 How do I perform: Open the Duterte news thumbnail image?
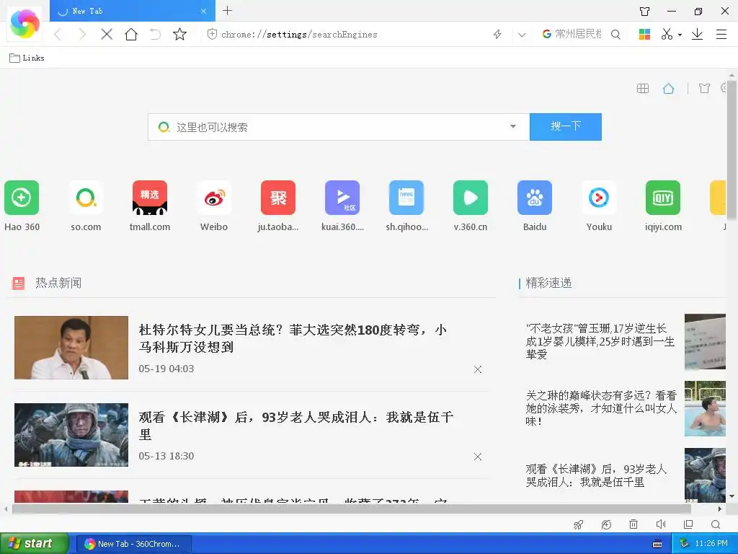click(71, 347)
